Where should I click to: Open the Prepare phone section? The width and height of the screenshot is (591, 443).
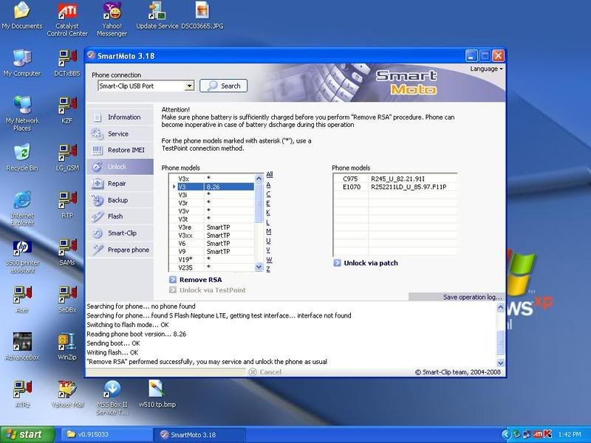[120, 250]
